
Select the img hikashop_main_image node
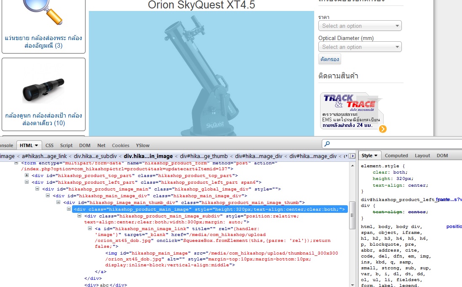(x=222, y=259)
